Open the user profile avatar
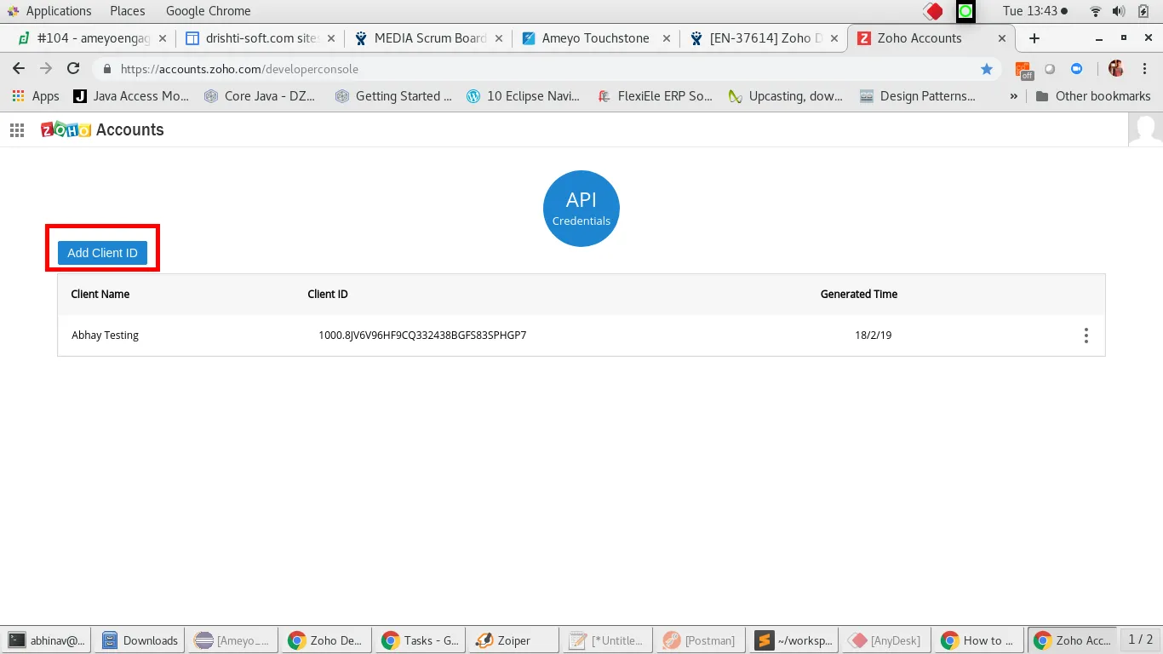 pyautogui.click(x=1145, y=129)
